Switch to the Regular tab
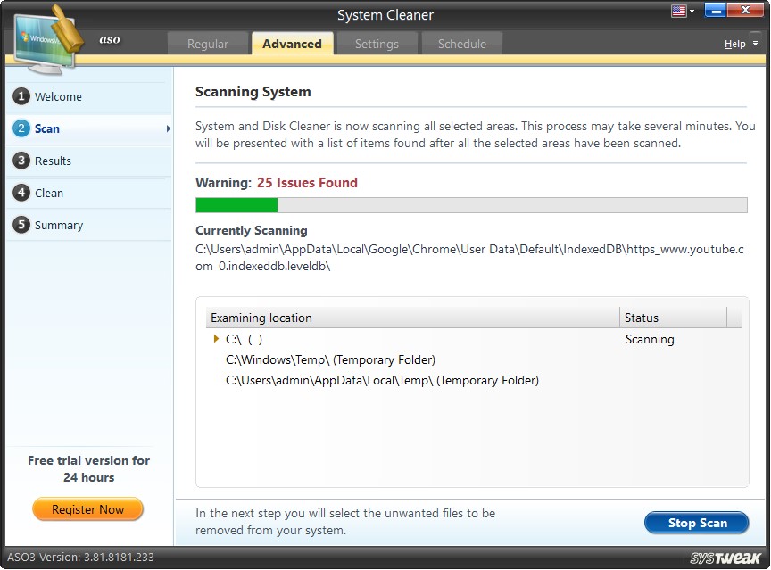This screenshot has height=570, width=771. coord(208,43)
